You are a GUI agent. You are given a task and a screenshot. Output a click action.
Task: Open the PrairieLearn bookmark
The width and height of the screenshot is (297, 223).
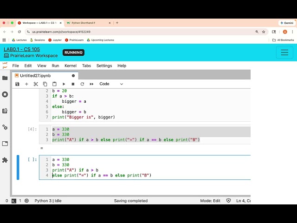(x=74, y=40)
